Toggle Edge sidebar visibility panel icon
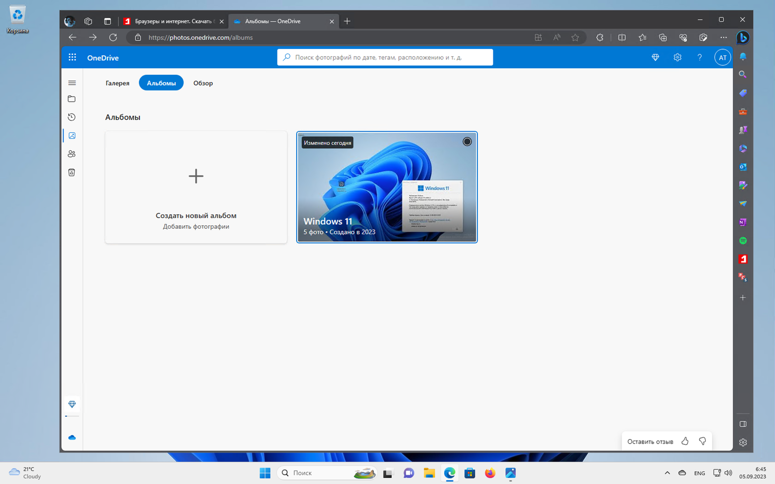The image size is (775, 484). coord(743,424)
